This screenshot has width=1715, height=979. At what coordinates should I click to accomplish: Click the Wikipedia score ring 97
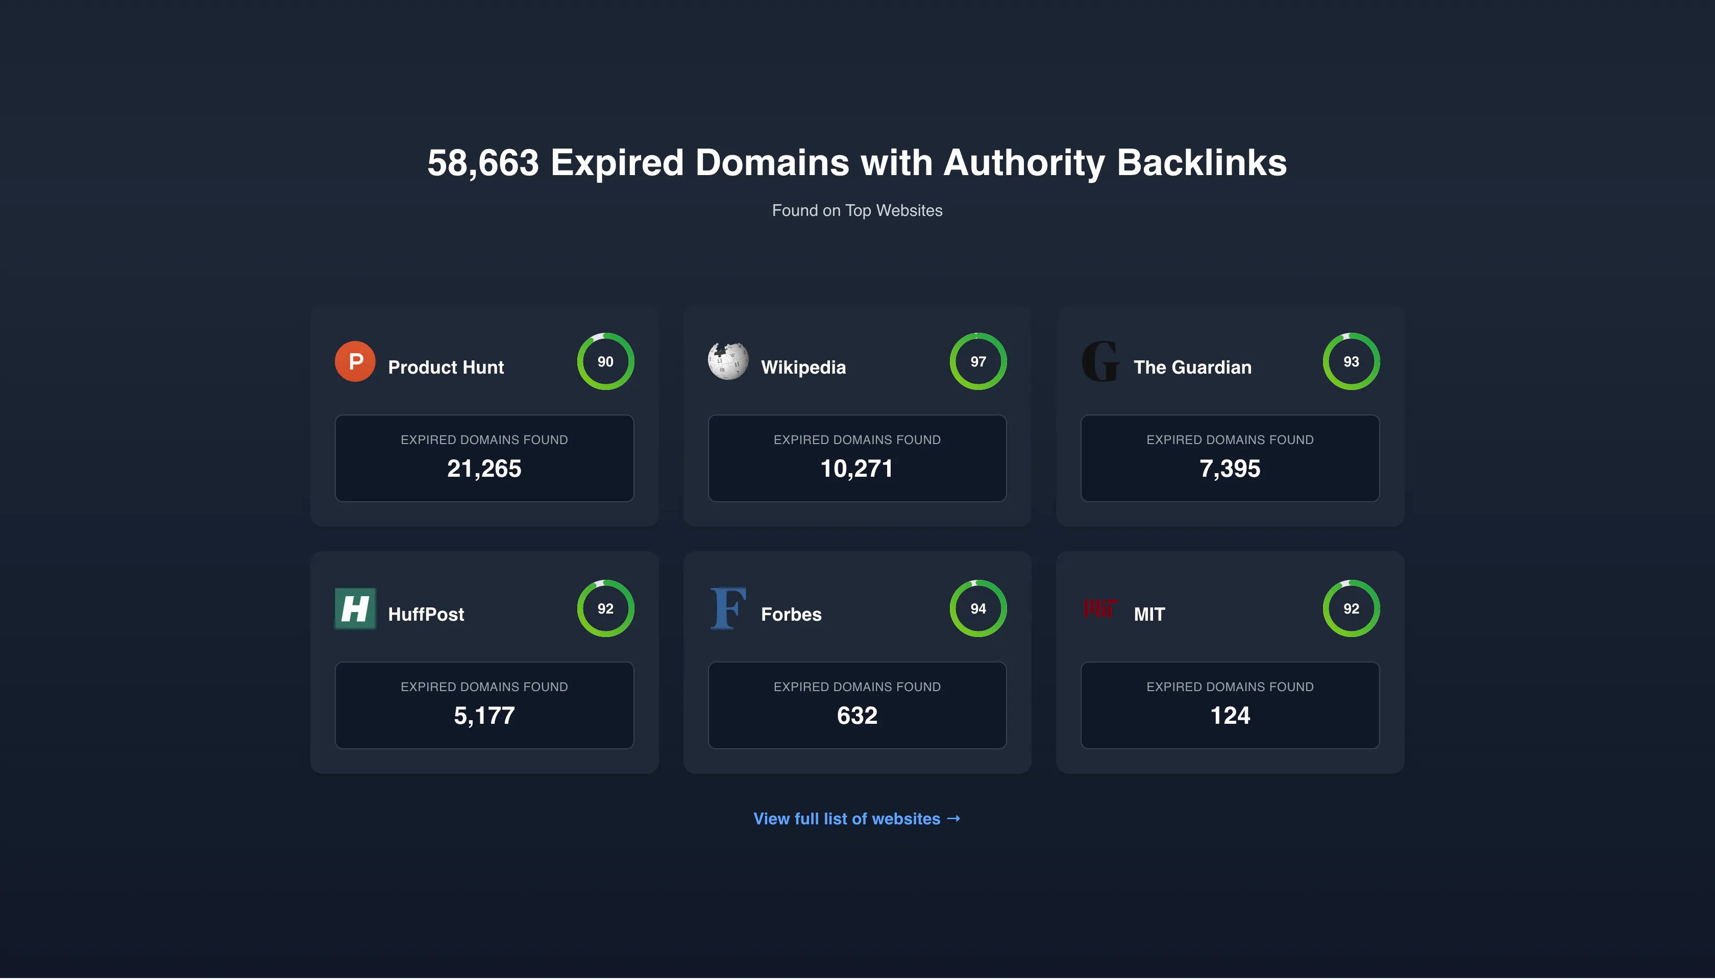978,362
